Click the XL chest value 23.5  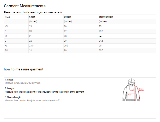(31, 46)
